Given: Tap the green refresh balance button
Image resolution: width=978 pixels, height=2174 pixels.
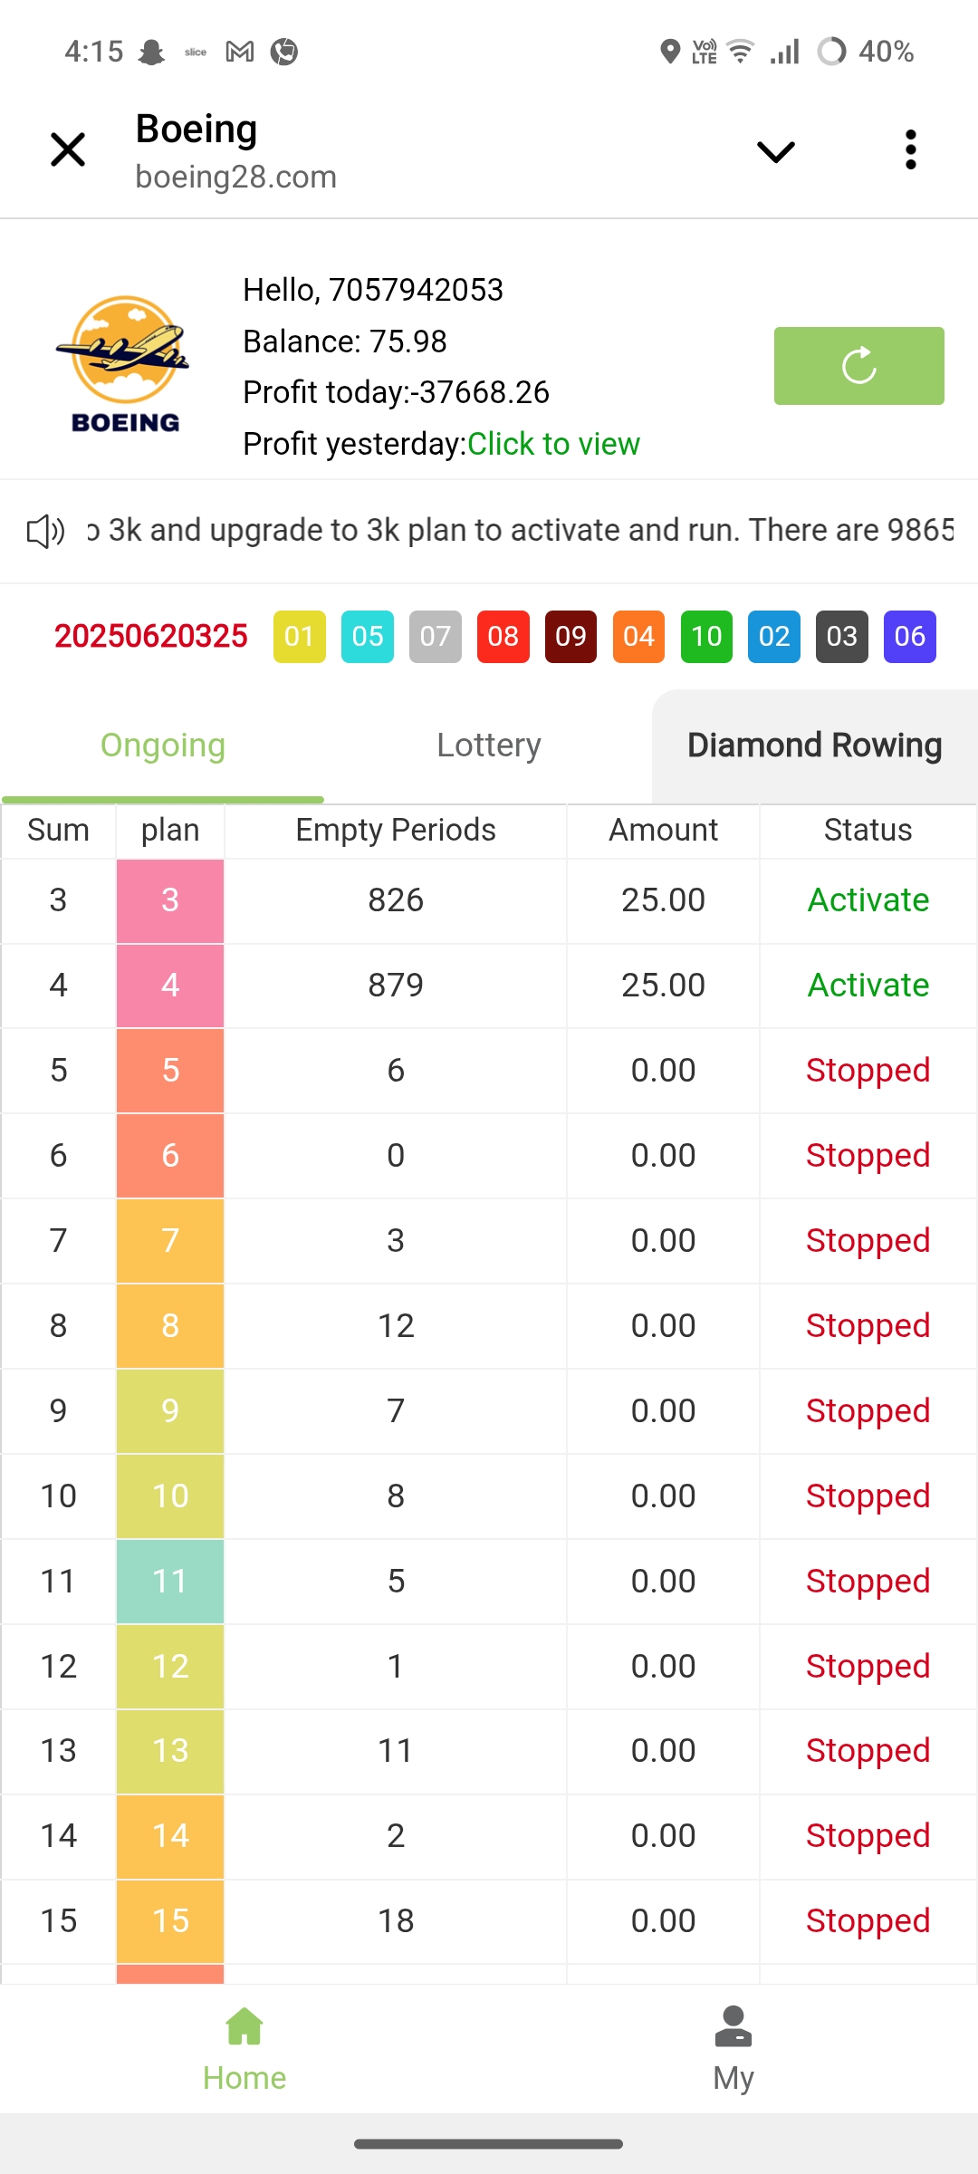Looking at the screenshot, I should point(858,366).
